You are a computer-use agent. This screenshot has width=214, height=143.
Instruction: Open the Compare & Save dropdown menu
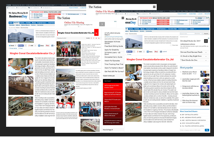point(183,29)
